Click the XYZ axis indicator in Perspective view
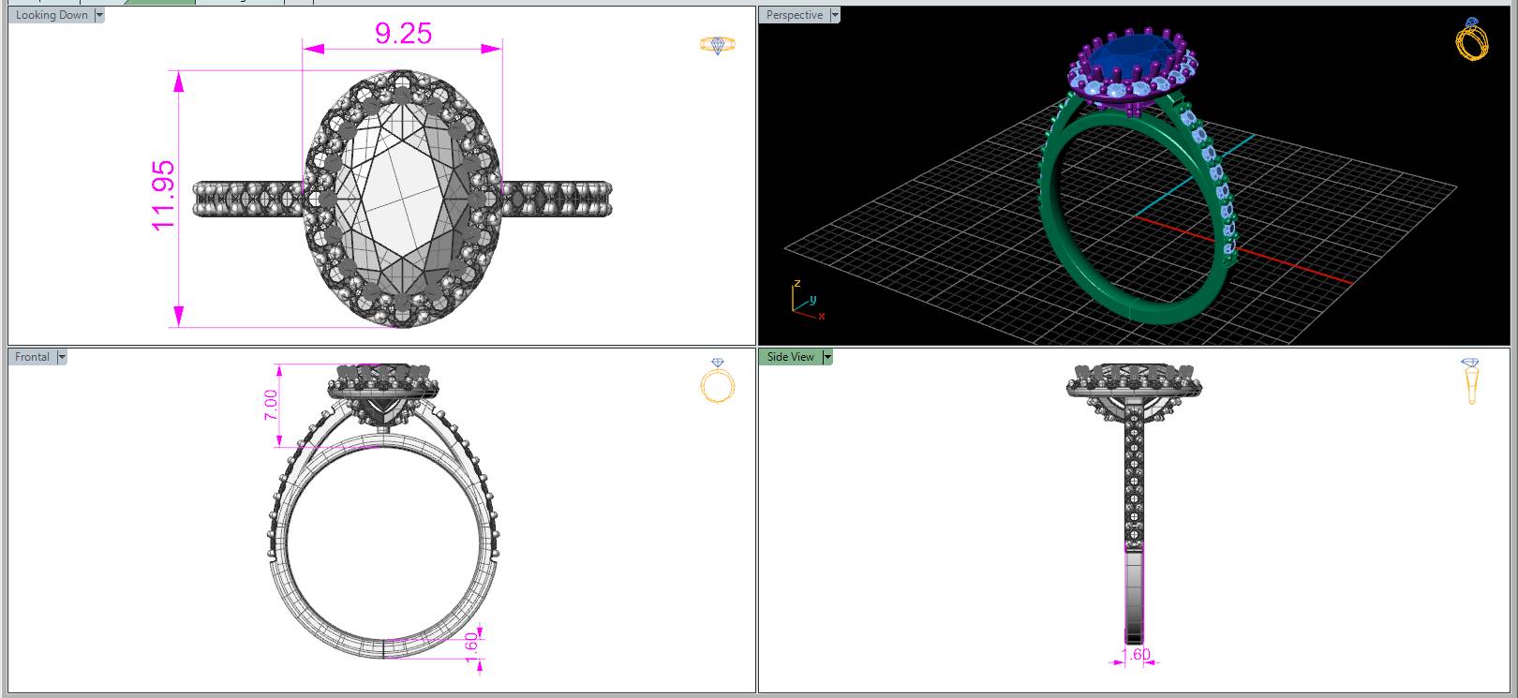The image size is (1518, 698). pos(807,301)
